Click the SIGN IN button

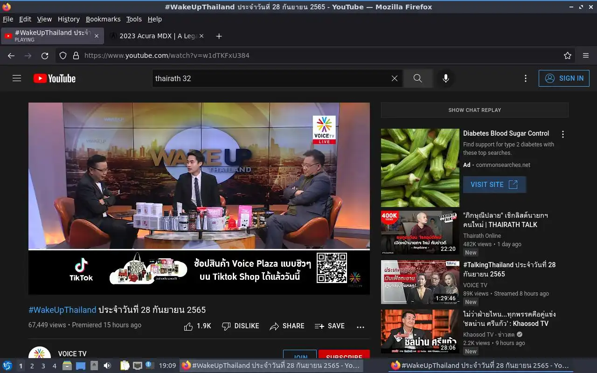(x=564, y=78)
